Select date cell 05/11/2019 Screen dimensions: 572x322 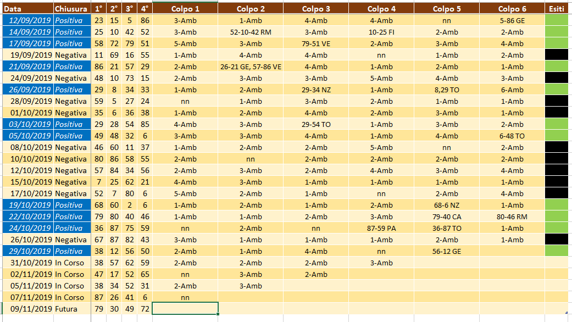(x=28, y=286)
